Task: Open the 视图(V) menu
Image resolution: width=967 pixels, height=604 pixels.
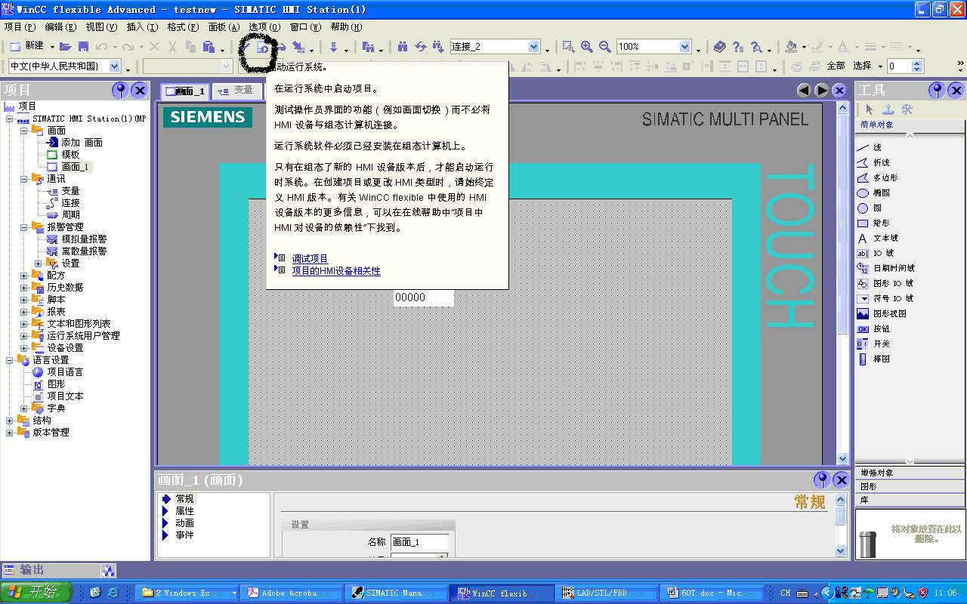Action: pyautogui.click(x=101, y=27)
